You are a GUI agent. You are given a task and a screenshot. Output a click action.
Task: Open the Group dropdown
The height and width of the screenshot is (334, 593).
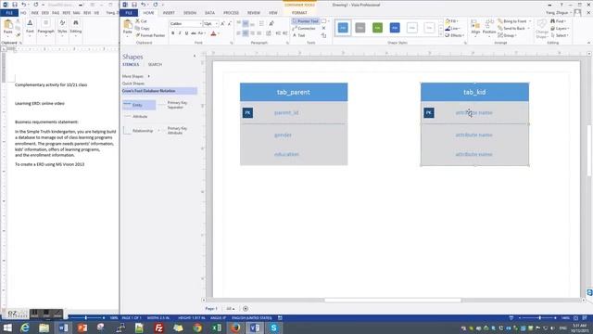[x=507, y=35]
